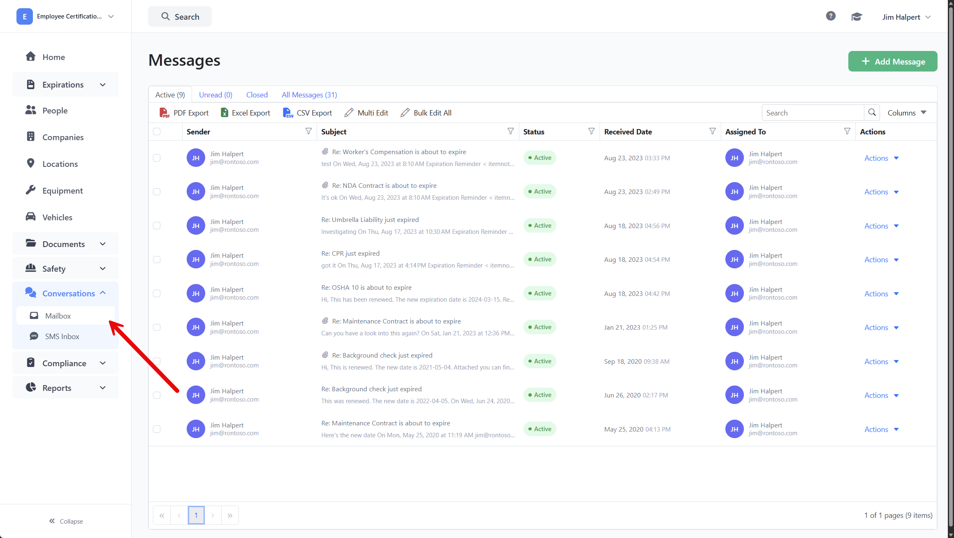Open SMS Inbox in sidebar

tap(62, 337)
